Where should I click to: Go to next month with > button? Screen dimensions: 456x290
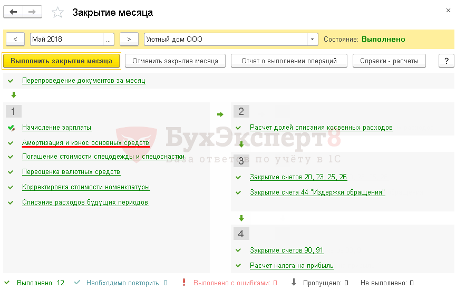129,40
